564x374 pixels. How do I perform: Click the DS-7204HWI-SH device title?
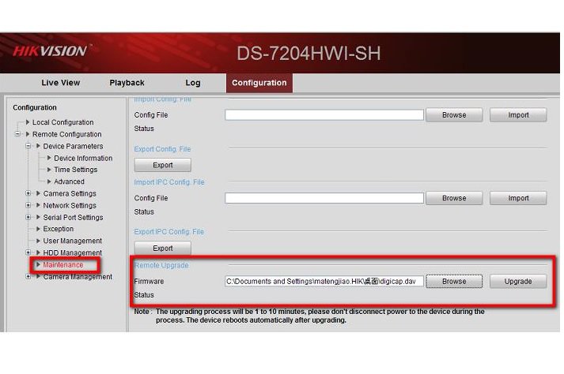[x=308, y=54]
